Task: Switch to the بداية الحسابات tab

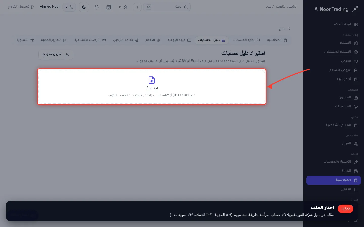Action: point(246,40)
